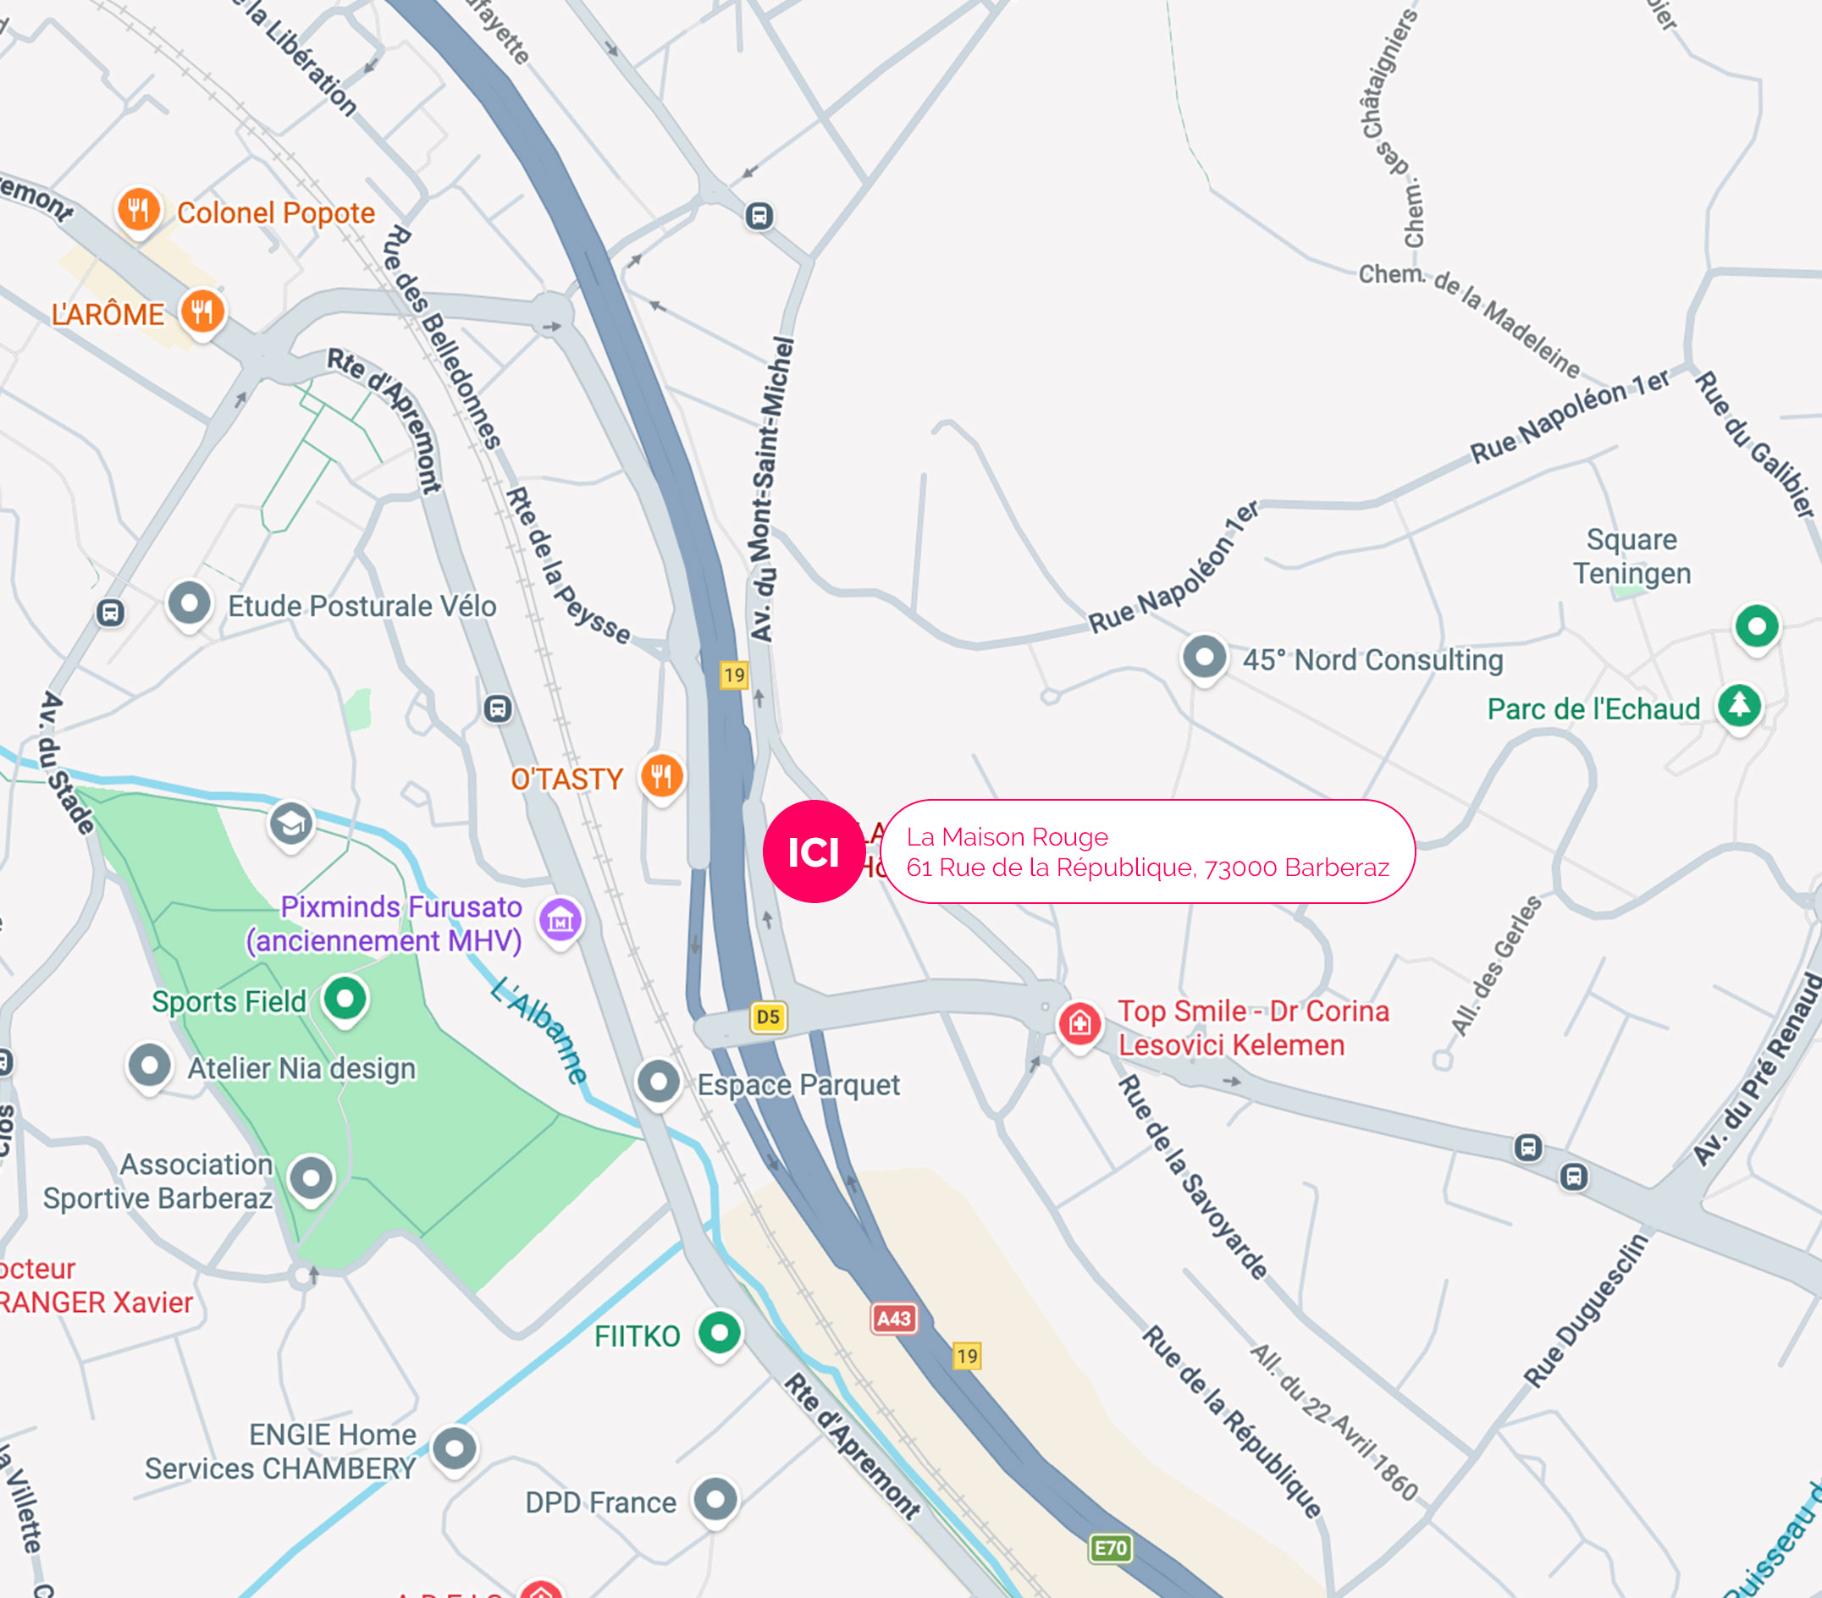1822x1598 pixels.
Task: Click the Atelier Nia design marker
Action: point(150,1067)
